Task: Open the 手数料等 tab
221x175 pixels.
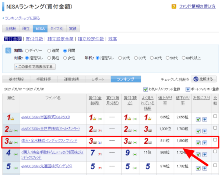Action: click(x=44, y=79)
